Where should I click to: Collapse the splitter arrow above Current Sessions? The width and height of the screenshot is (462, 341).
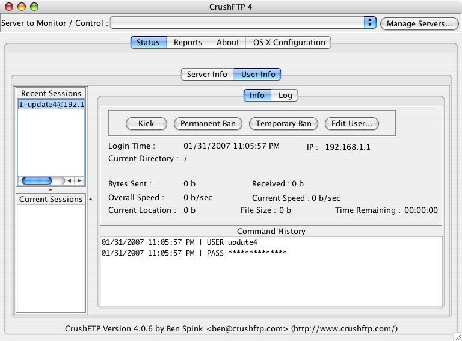click(x=51, y=190)
